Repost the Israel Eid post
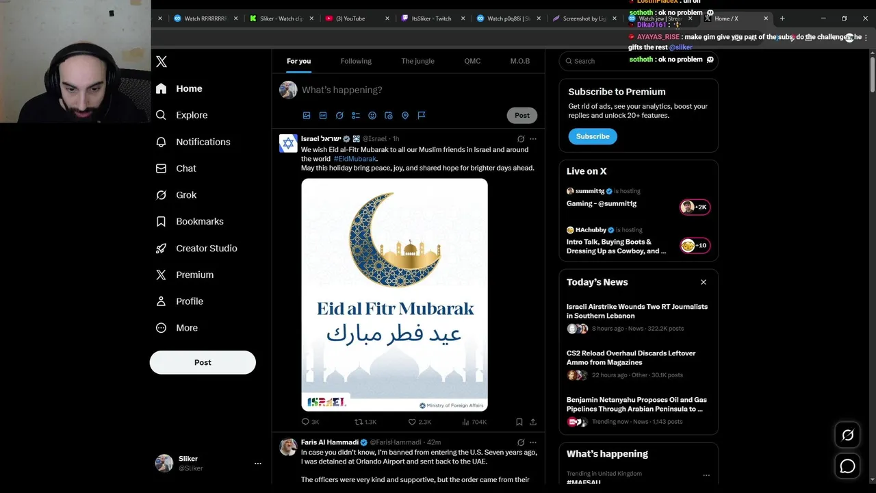The image size is (876, 493). click(x=365, y=422)
